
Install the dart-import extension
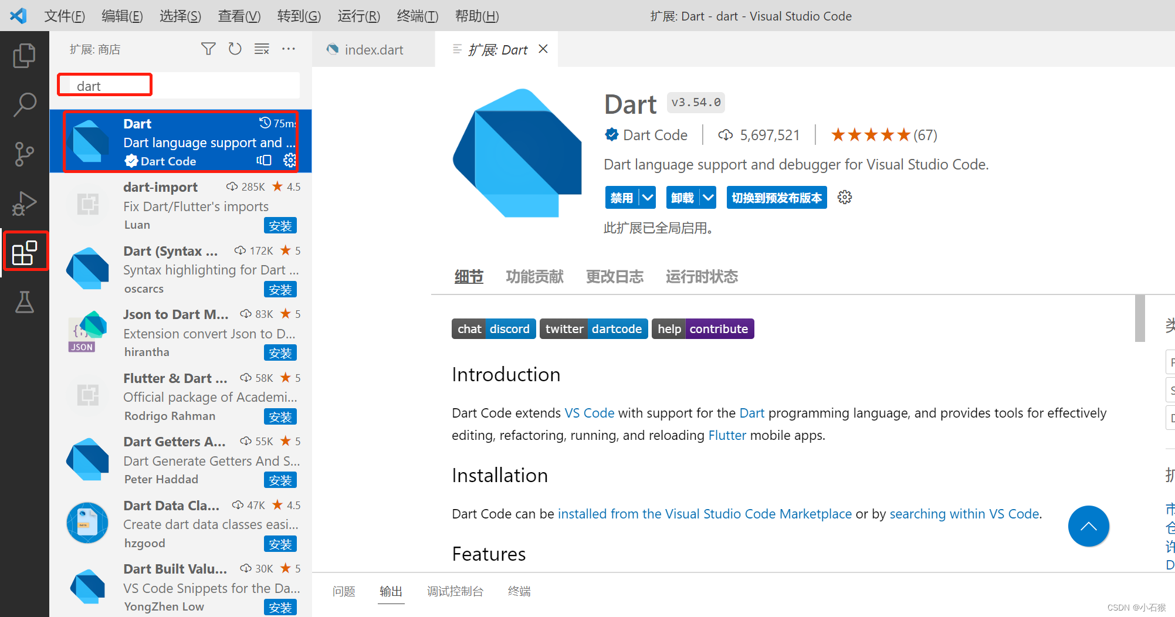click(280, 226)
